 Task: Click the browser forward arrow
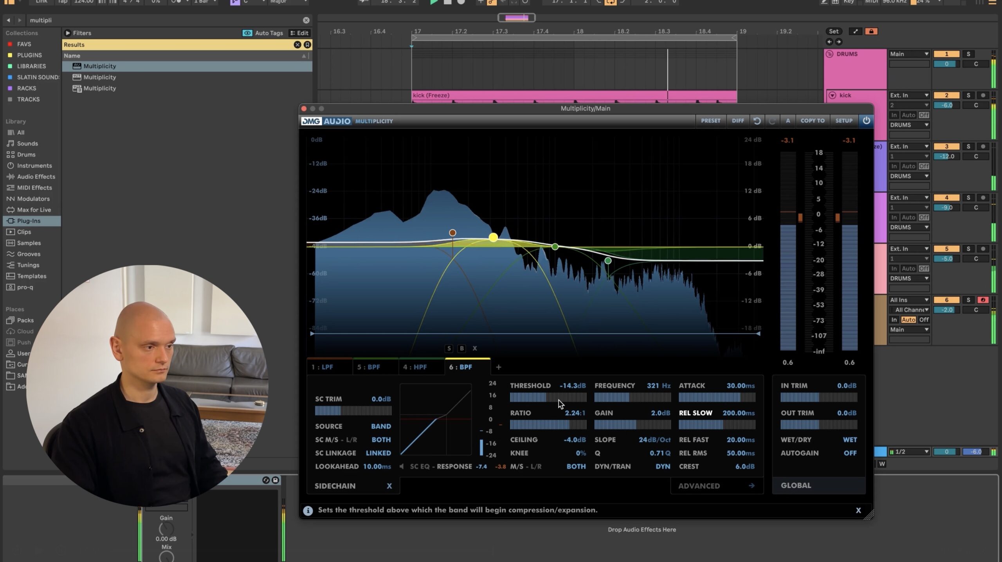point(20,20)
